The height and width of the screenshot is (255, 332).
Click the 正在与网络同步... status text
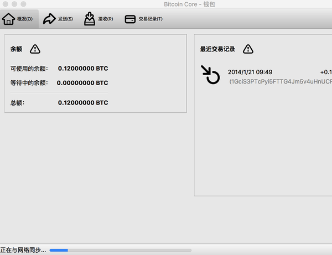click(23, 250)
